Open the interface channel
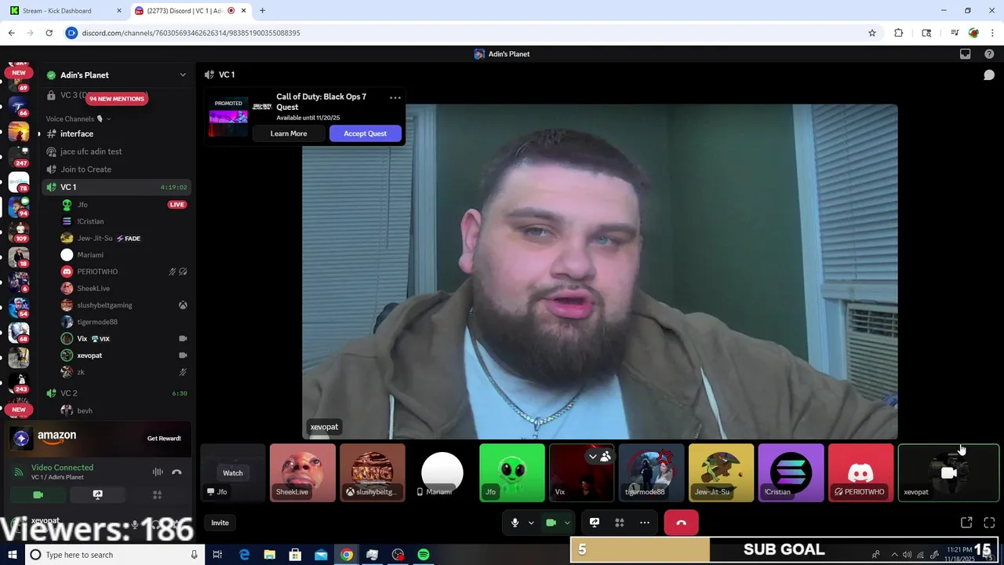 [x=116, y=133]
